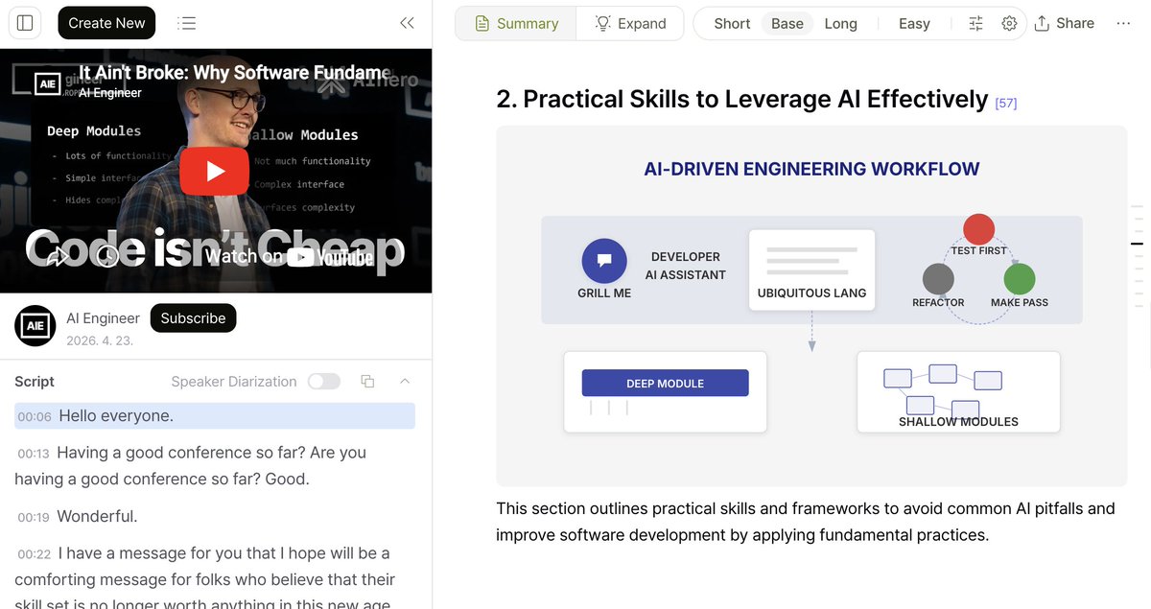The height and width of the screenshot is (609, 1151).
Task: Click the gray Refactor circle
Action: pos(938,279)
